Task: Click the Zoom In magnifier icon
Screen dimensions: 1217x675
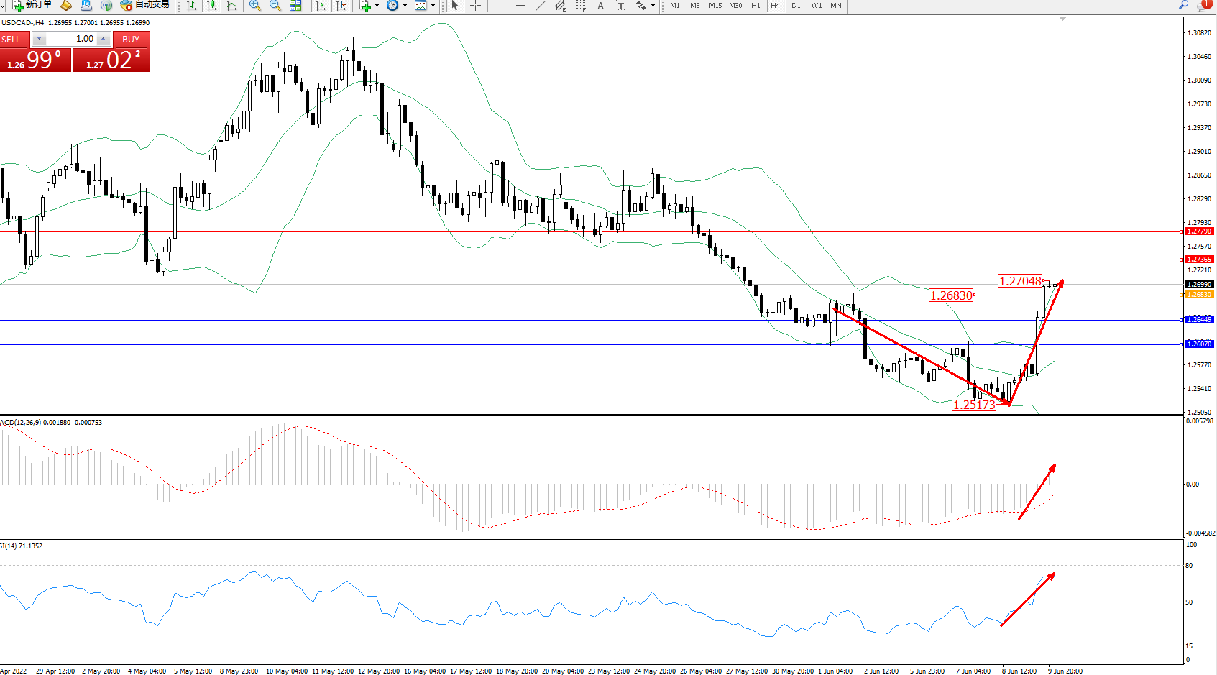Action: pos(254,6)
